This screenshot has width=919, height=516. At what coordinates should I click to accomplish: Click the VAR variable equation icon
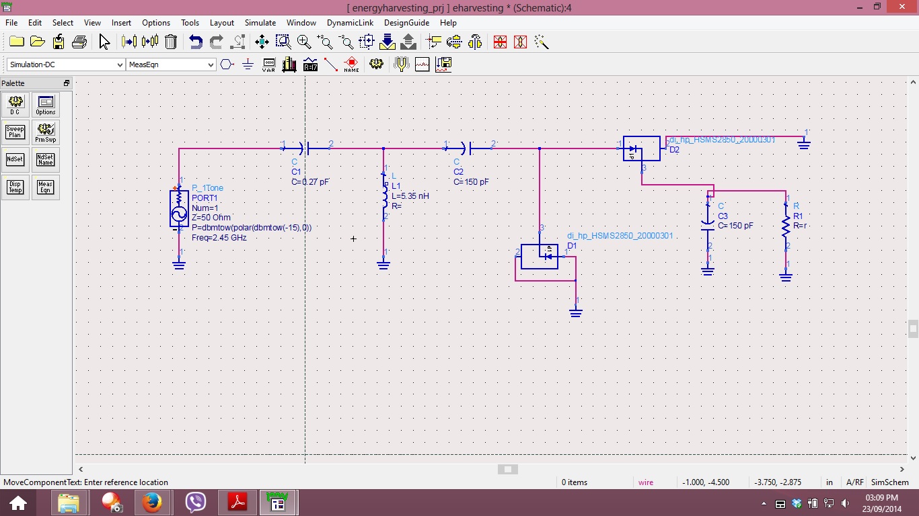click(268, 64)
